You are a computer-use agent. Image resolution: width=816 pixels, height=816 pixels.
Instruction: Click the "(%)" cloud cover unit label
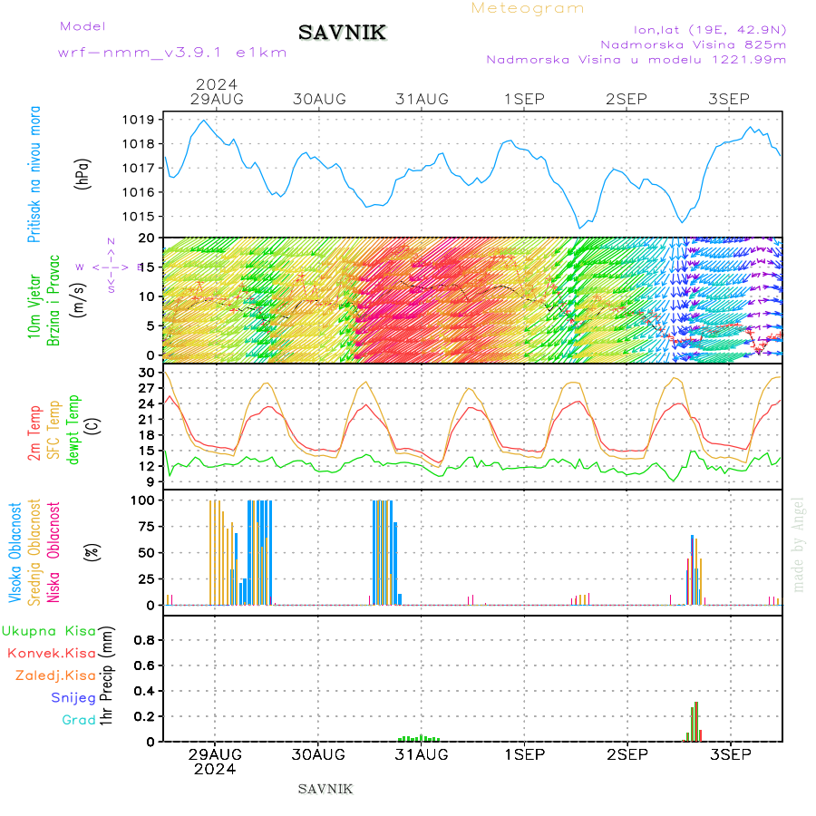pos(92,552)
